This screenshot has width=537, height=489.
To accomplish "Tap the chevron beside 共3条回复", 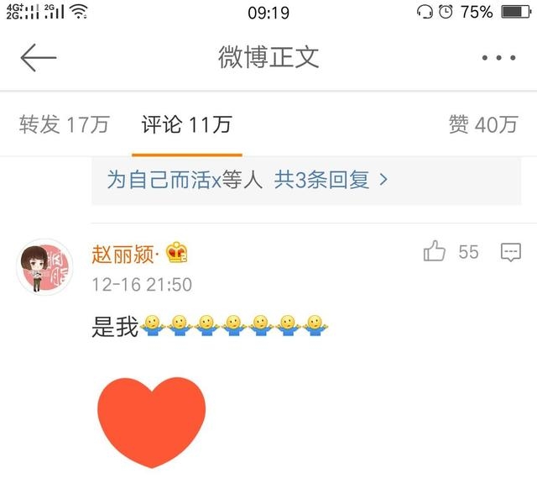I will [383, 179].
